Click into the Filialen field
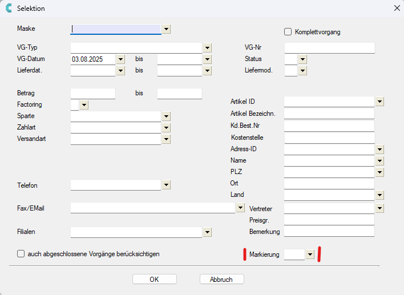 (136, 232)
